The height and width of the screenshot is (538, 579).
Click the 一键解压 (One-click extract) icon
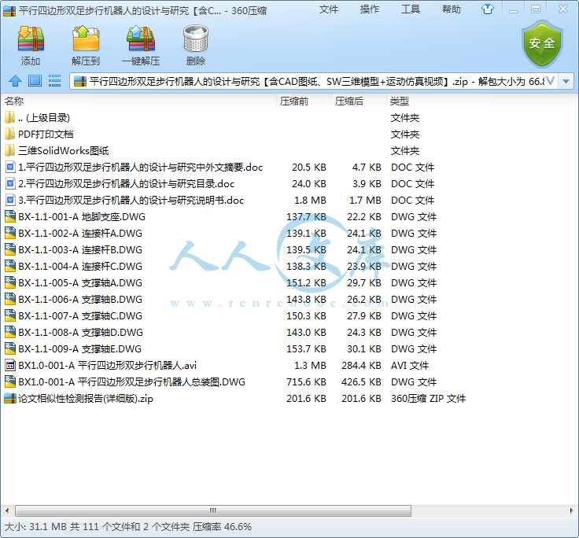[x=141, y=39]
